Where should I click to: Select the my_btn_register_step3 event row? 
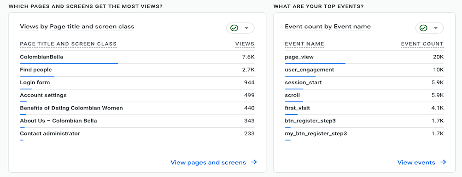pos(364,134)
